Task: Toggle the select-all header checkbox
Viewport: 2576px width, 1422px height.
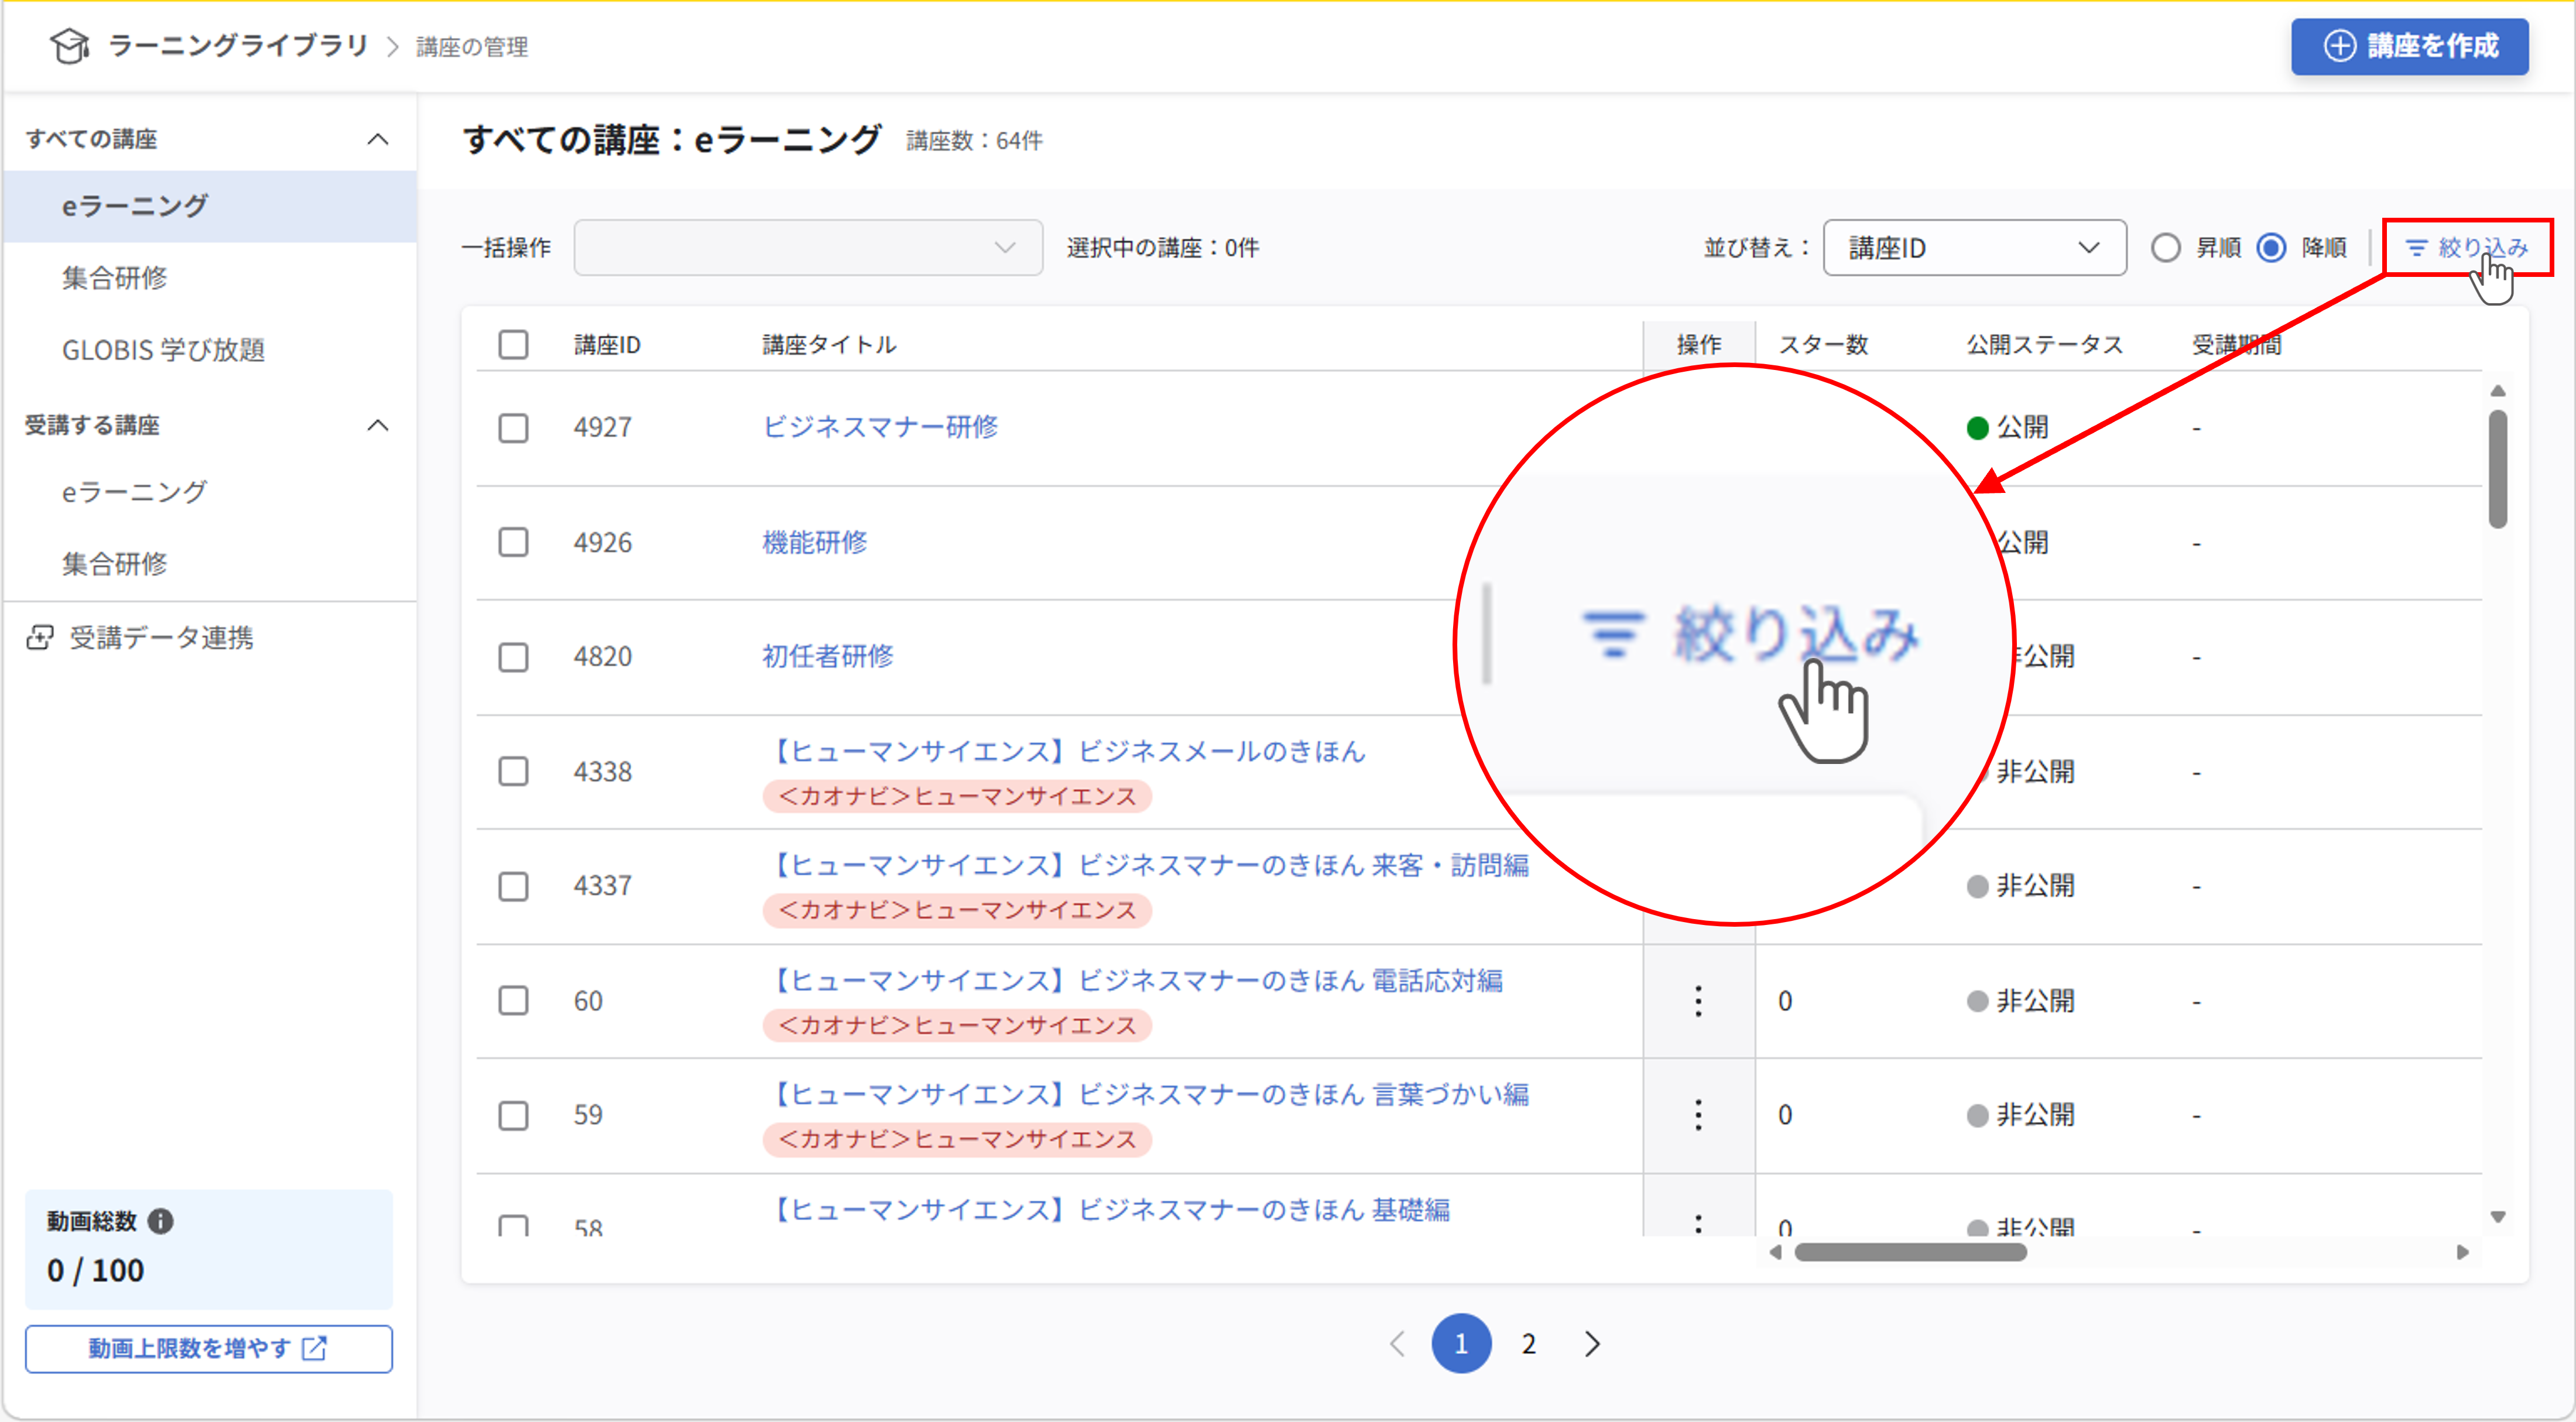Action: (x=513, y=344)
